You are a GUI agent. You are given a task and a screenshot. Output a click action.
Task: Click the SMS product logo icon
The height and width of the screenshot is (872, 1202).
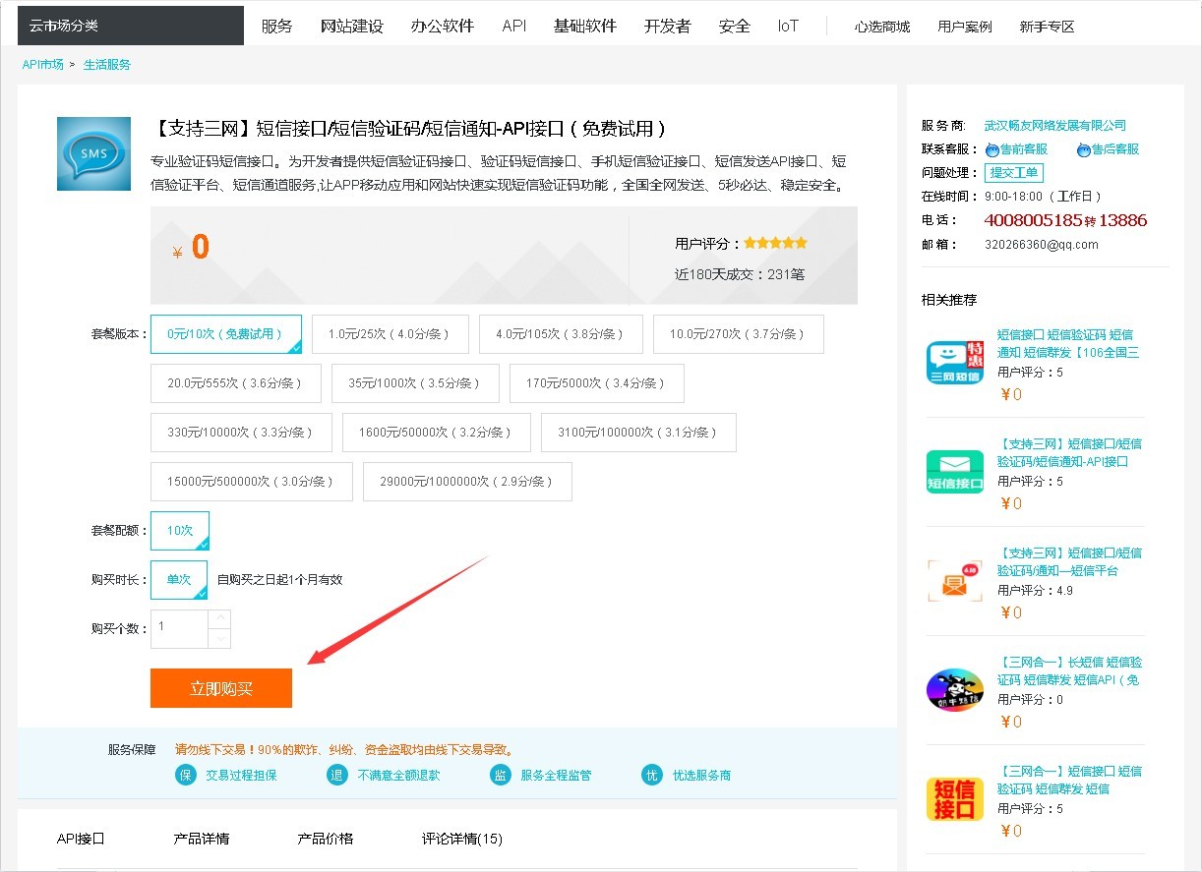(x=93, y=153)
